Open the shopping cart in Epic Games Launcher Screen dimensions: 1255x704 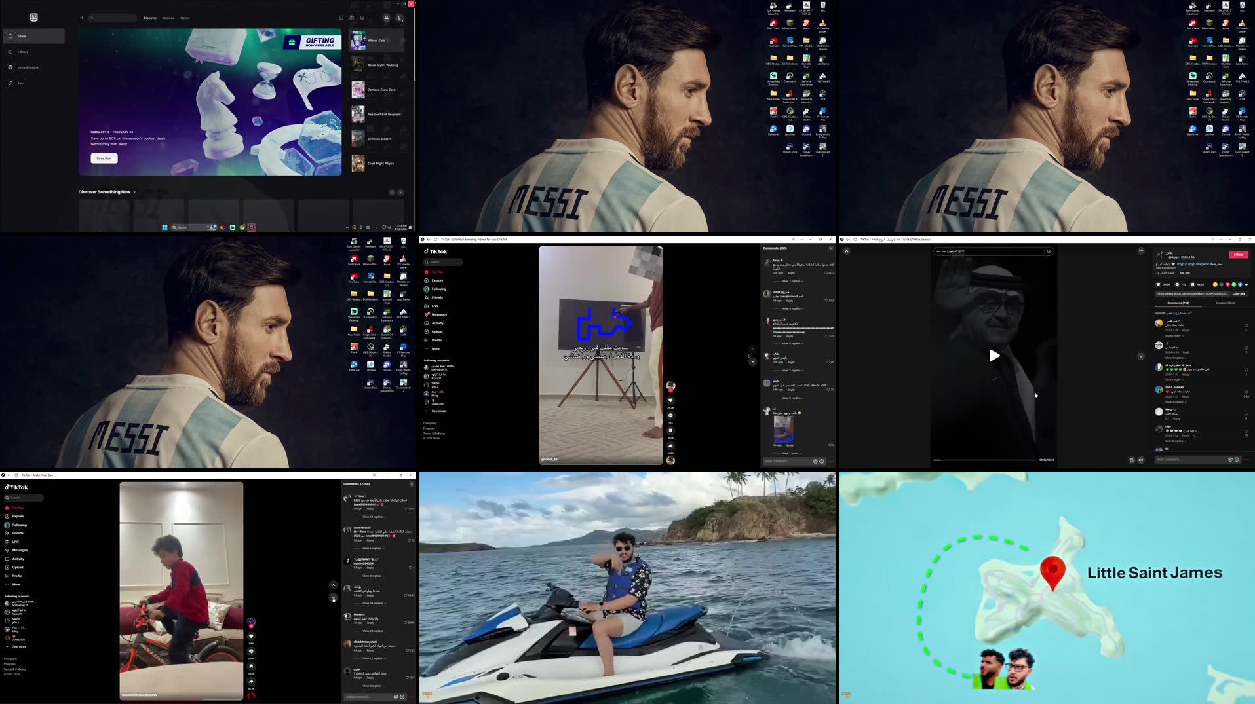click(x=362, y=18)
